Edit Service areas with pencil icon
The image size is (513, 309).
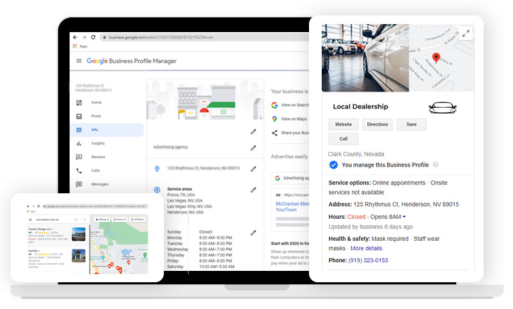coord(253,190)
